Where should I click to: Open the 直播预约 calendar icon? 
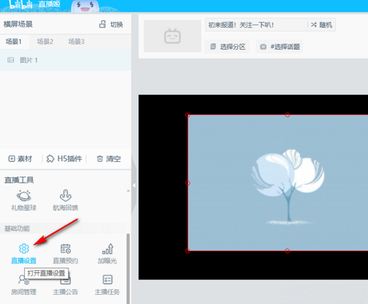65,249
